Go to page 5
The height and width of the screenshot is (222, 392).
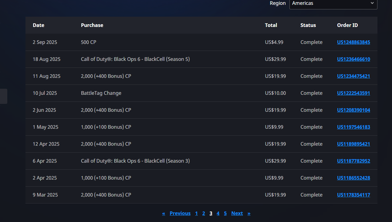tap(225, 213)
